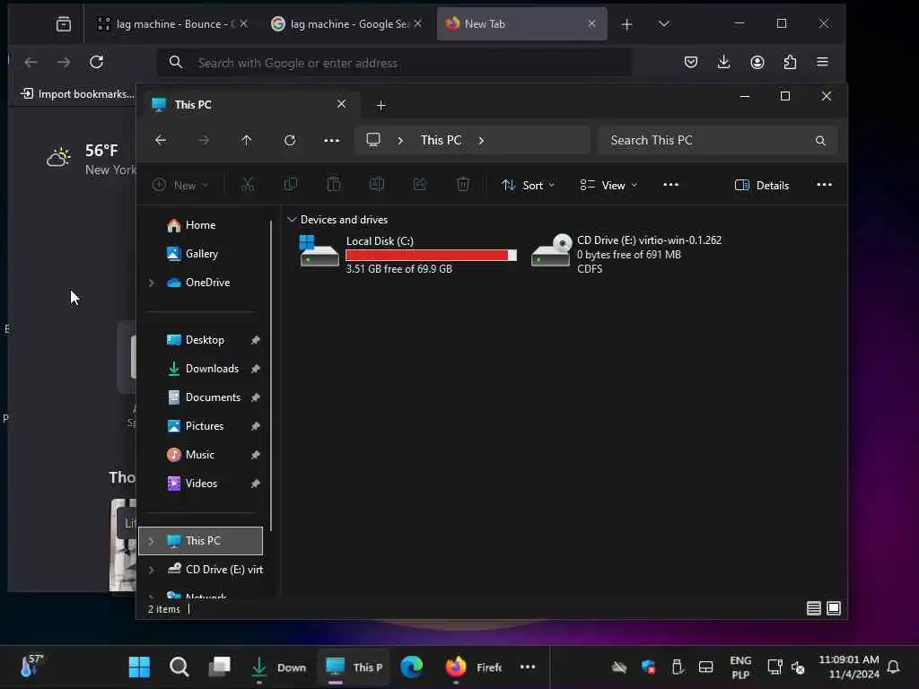This screenshot has width=919, height=689.
Task: Open Firefox account icon
Action: (x=757, y=62)
